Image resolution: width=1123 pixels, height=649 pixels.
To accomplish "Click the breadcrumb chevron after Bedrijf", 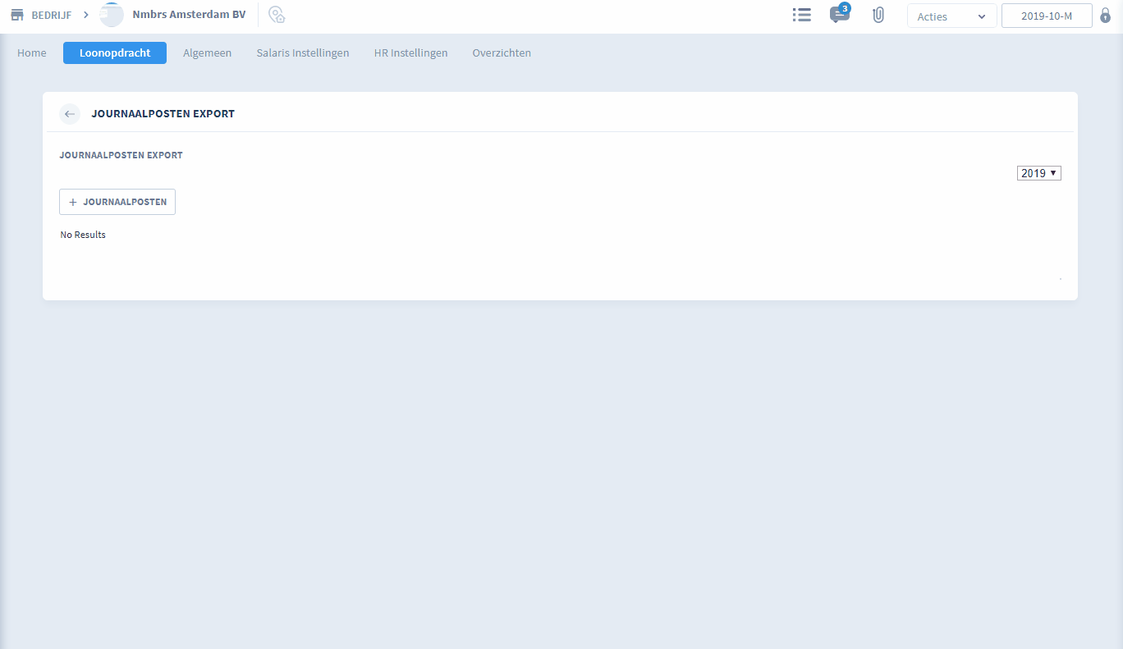I will pyautogui.click(x=86, y=15).
